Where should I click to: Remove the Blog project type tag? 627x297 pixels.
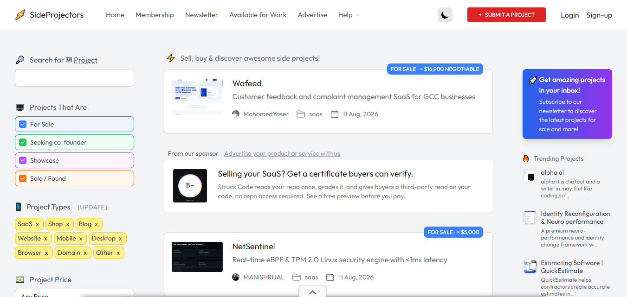click(97, 224)
